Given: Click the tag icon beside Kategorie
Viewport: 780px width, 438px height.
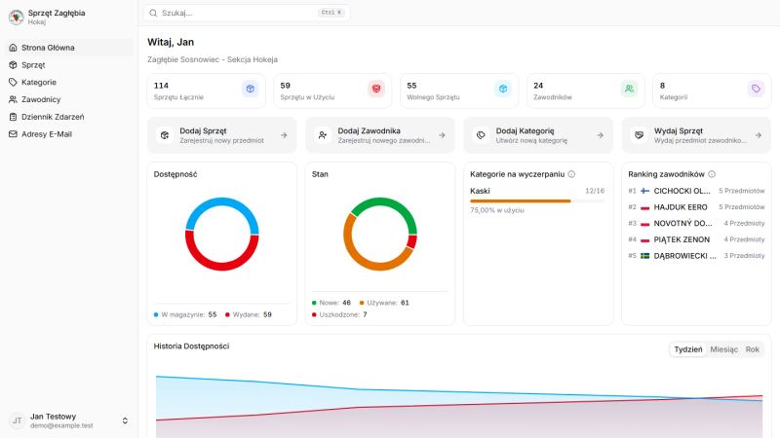Looking at the screenshot, I should [13, 83].
